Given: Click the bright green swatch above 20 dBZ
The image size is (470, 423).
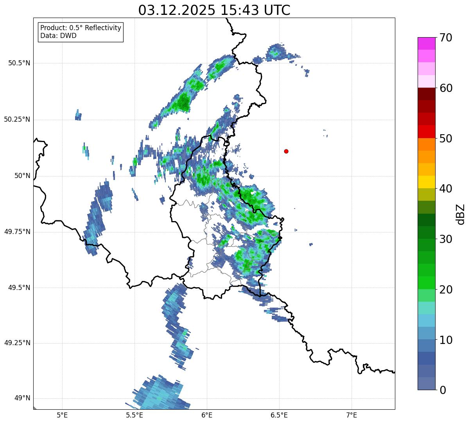Looking at the screenshot, I should click(426, 283).
